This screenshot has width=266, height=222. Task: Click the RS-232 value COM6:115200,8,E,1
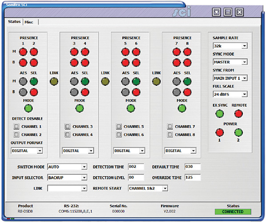76,211
